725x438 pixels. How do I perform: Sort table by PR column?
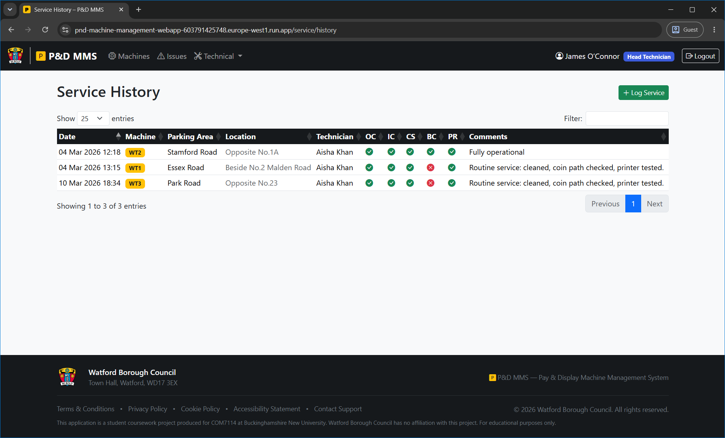457,137
